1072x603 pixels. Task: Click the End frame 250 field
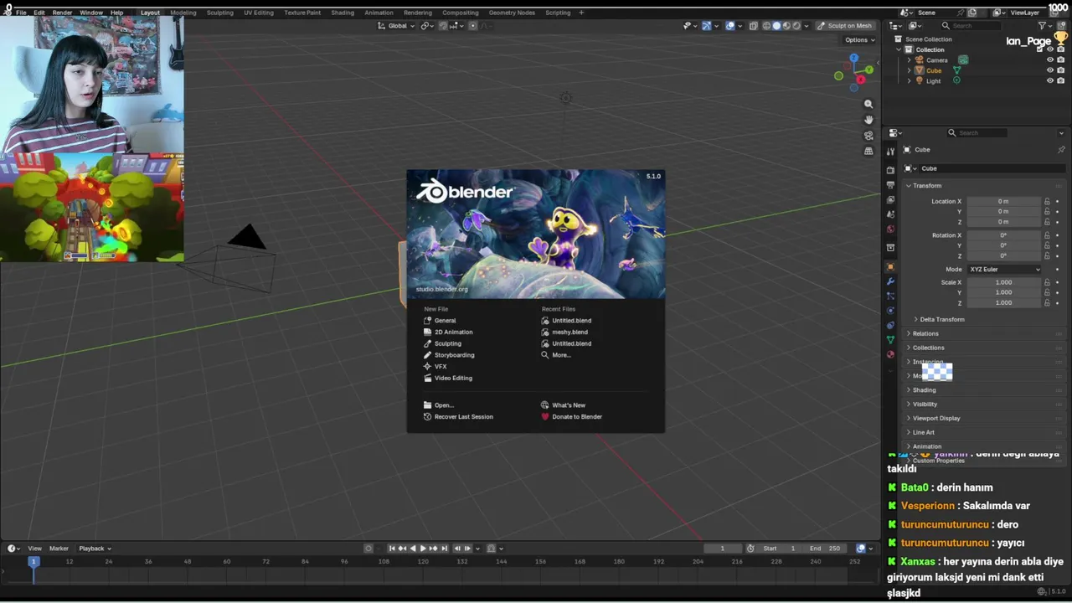[825, 549]
